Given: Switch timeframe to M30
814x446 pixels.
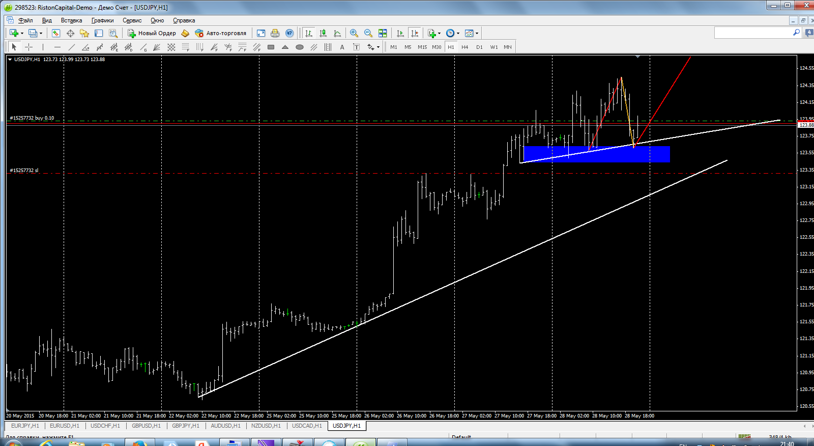Looking at the screenshot, I should point(437,47).
